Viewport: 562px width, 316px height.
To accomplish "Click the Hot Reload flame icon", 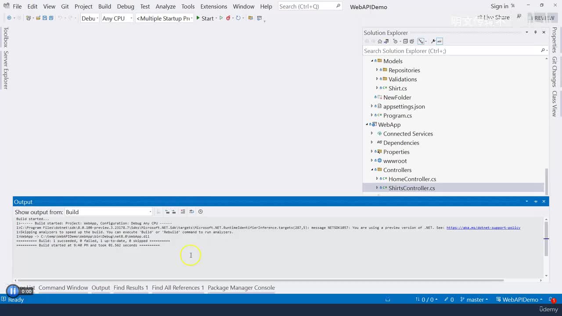I will (228, 18).
